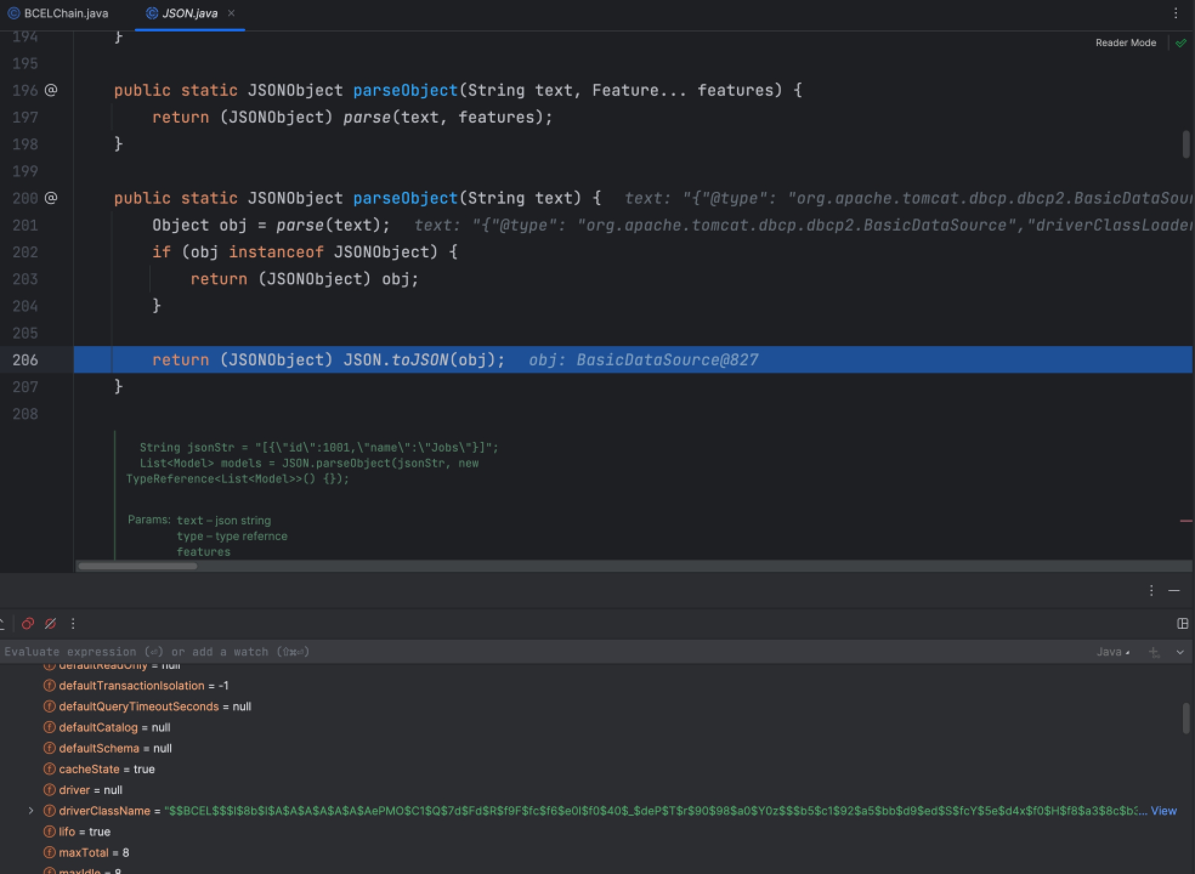Click inline hint obj: BasicDataSource@827
Viewport: 1195px width, 874px height.
pos(643,360)
